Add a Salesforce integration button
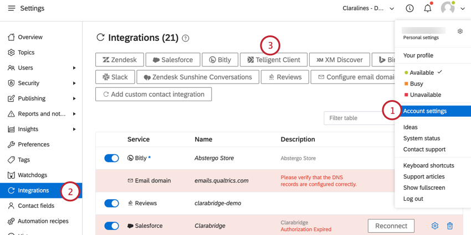This screenshot has height=235, width=471. tap(173, 60)
